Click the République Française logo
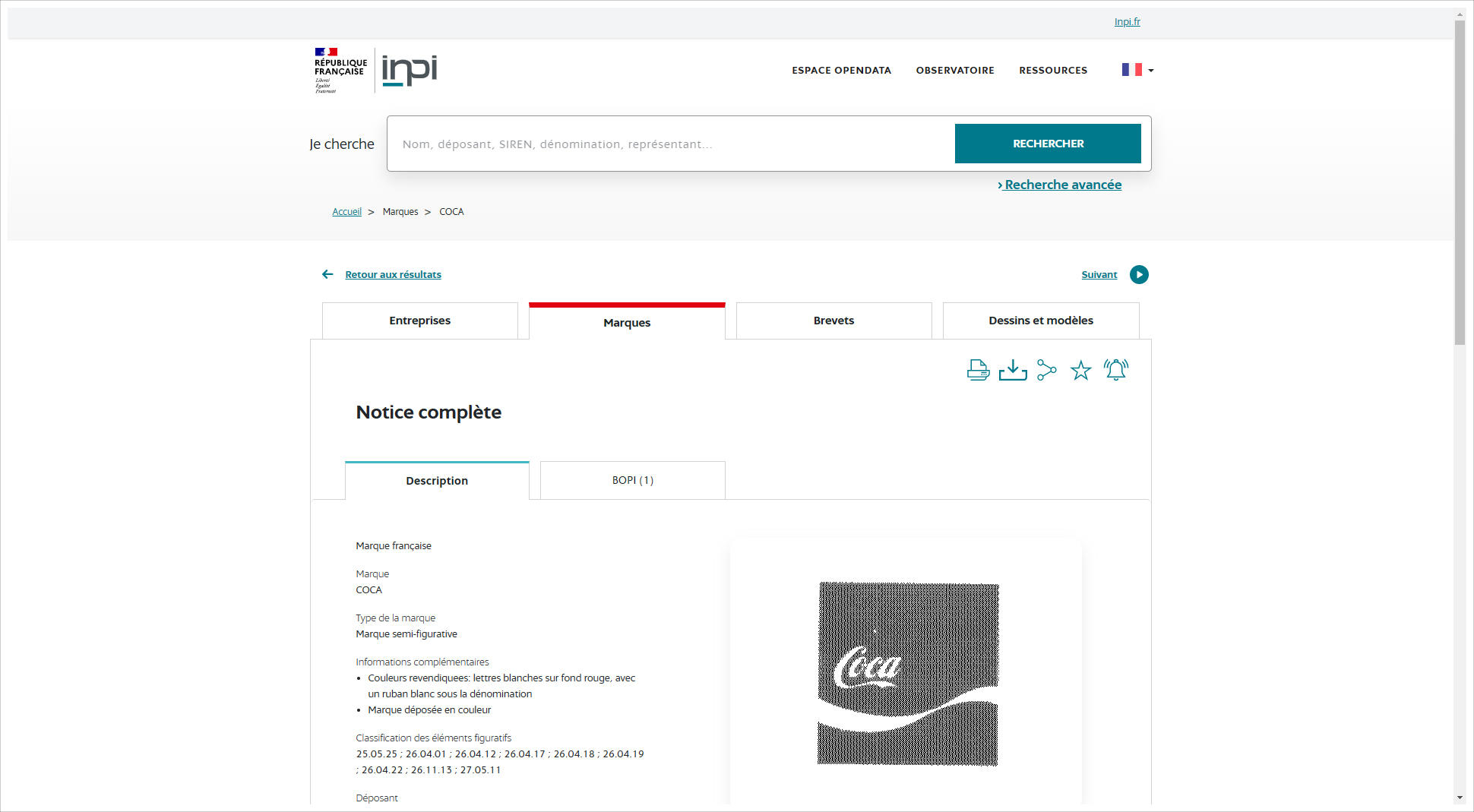1474x812 pixels. (x=340, y=71)
